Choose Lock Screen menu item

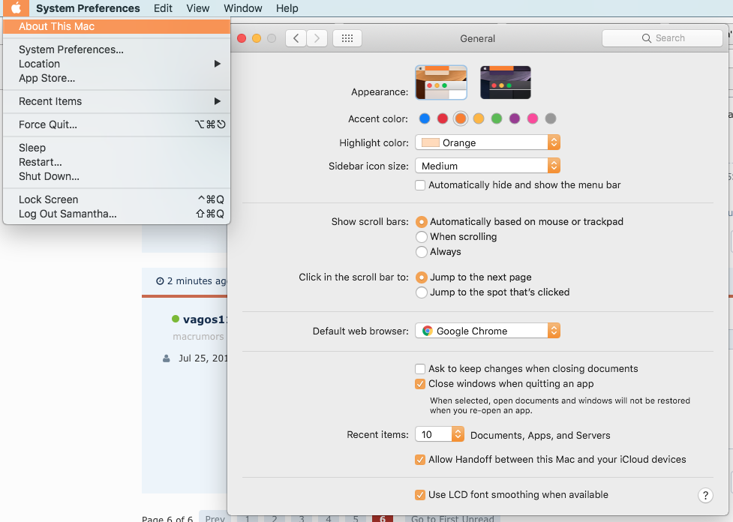coord(116,199)
